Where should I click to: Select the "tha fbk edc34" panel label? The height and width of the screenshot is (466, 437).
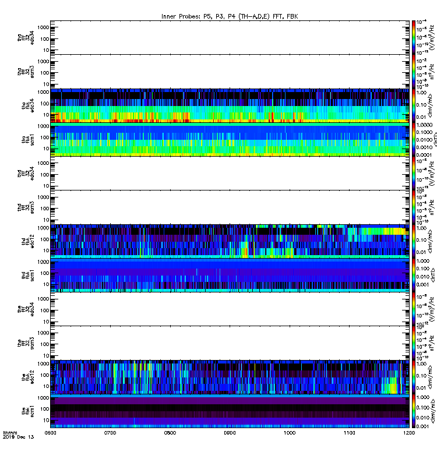(x=28, y=105)
